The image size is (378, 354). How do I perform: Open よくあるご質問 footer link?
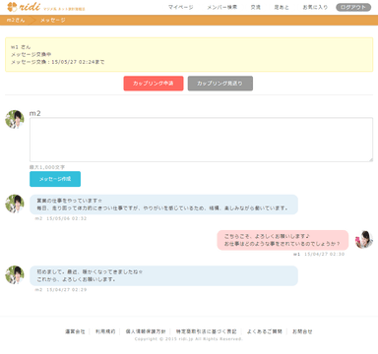(265, 331)
